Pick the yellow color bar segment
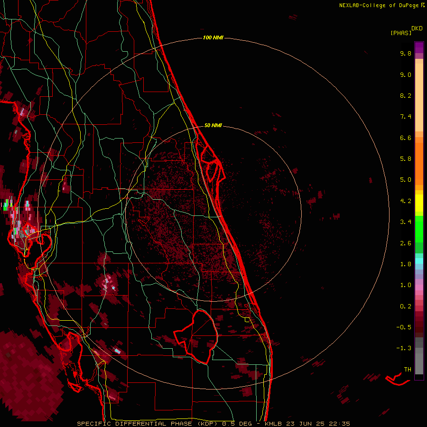The width and height of the screenshot is (427, 427). [419, 203]
